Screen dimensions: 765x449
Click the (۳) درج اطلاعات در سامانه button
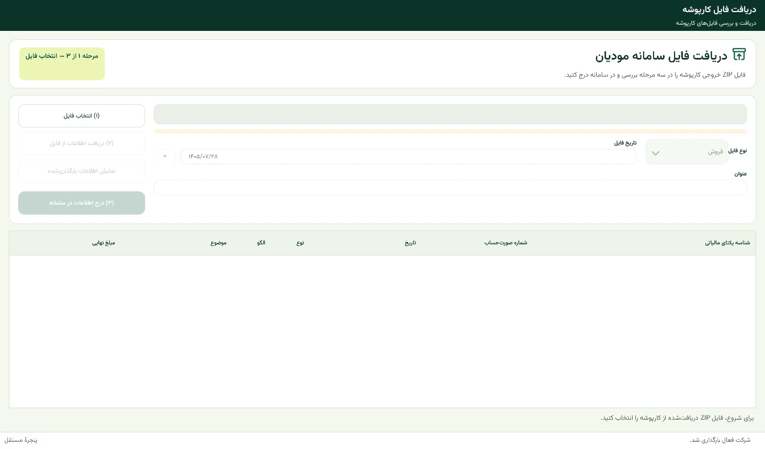82,203
